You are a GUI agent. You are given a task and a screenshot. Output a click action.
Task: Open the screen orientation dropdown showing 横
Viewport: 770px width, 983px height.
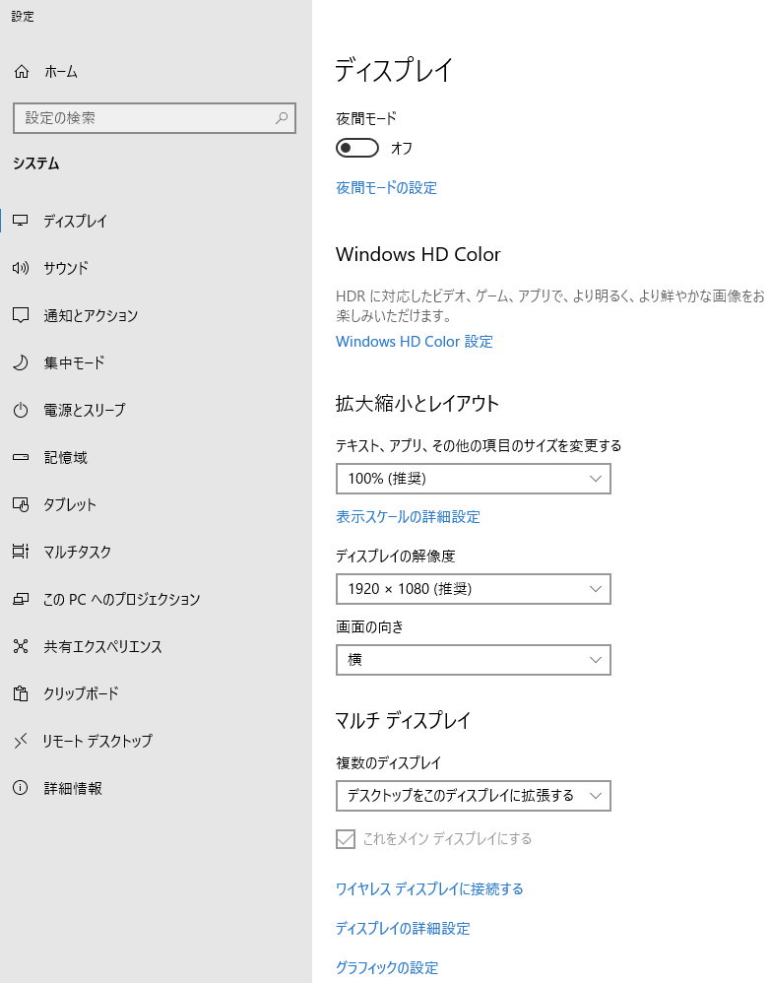[473, 660]
